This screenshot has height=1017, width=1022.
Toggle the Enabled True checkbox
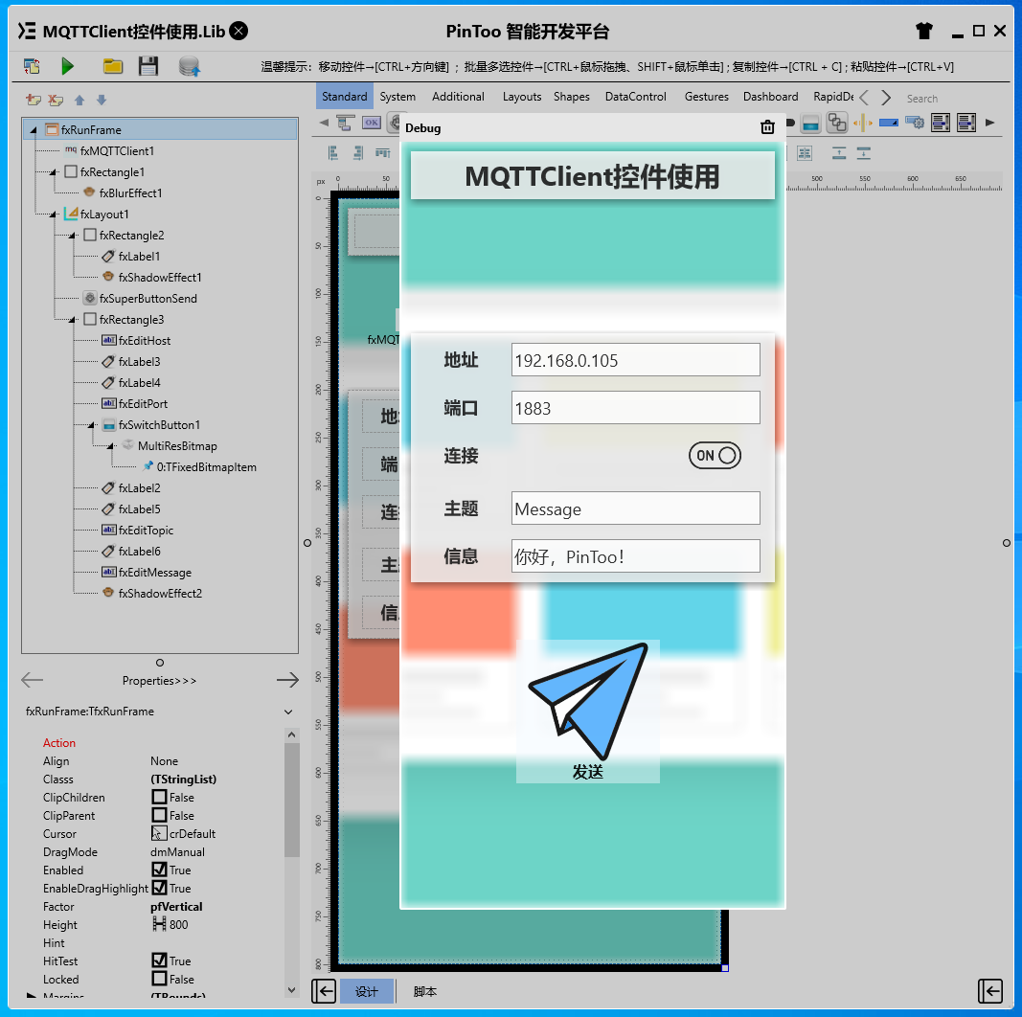coord(159,870)
